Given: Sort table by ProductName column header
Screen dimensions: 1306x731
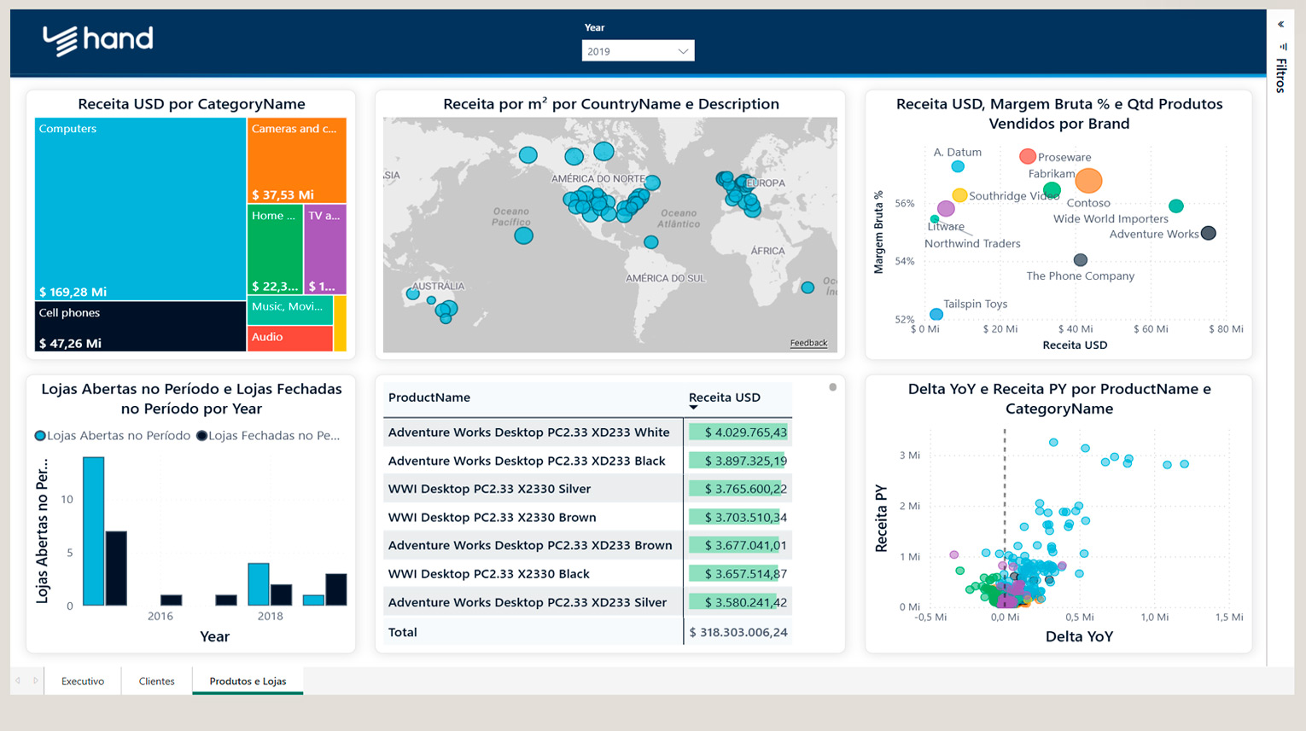Looking at the screenshot, I should (429, 397).
